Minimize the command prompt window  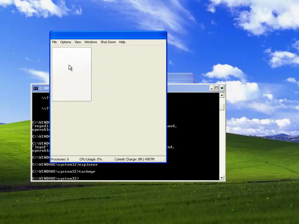pos(211,88)
